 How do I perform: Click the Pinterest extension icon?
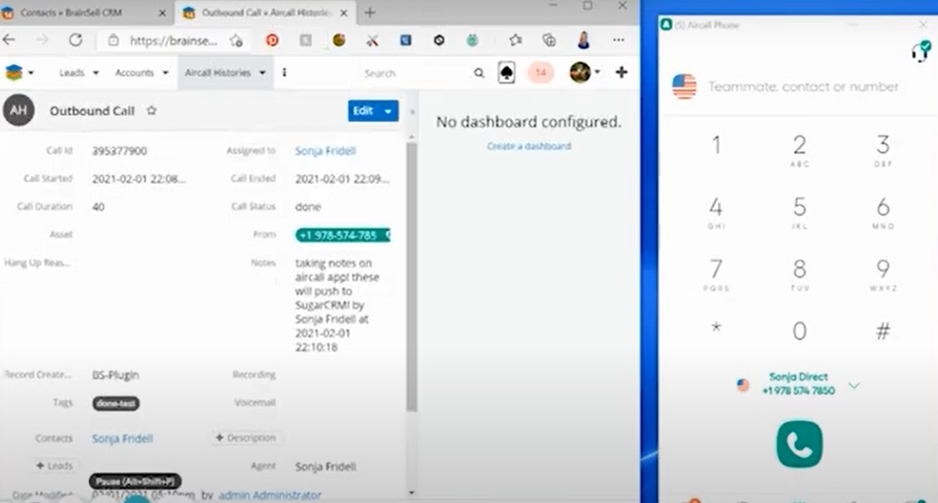[x=272, y=40]
